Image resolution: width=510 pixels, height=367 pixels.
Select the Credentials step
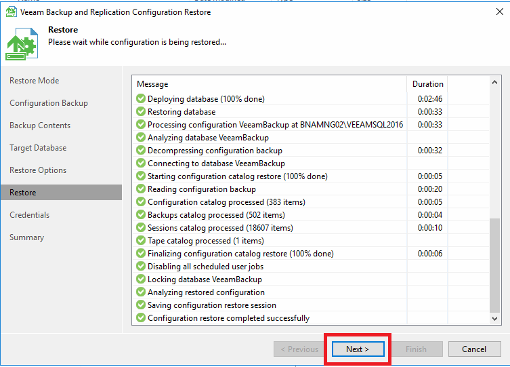click(x=30, y=215)
